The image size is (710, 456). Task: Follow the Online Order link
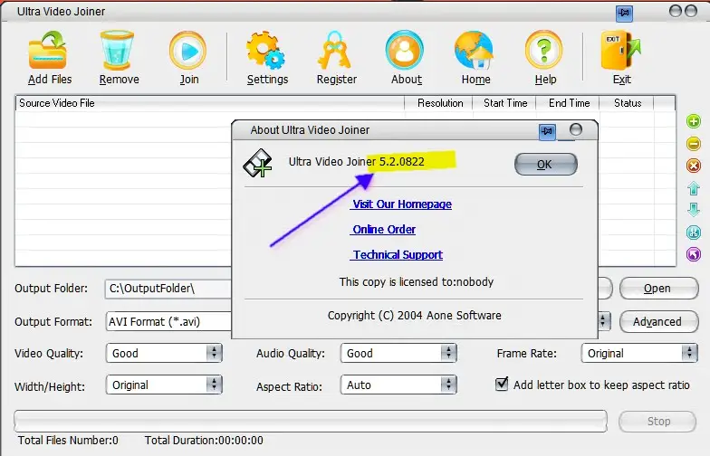pos(384,230)
